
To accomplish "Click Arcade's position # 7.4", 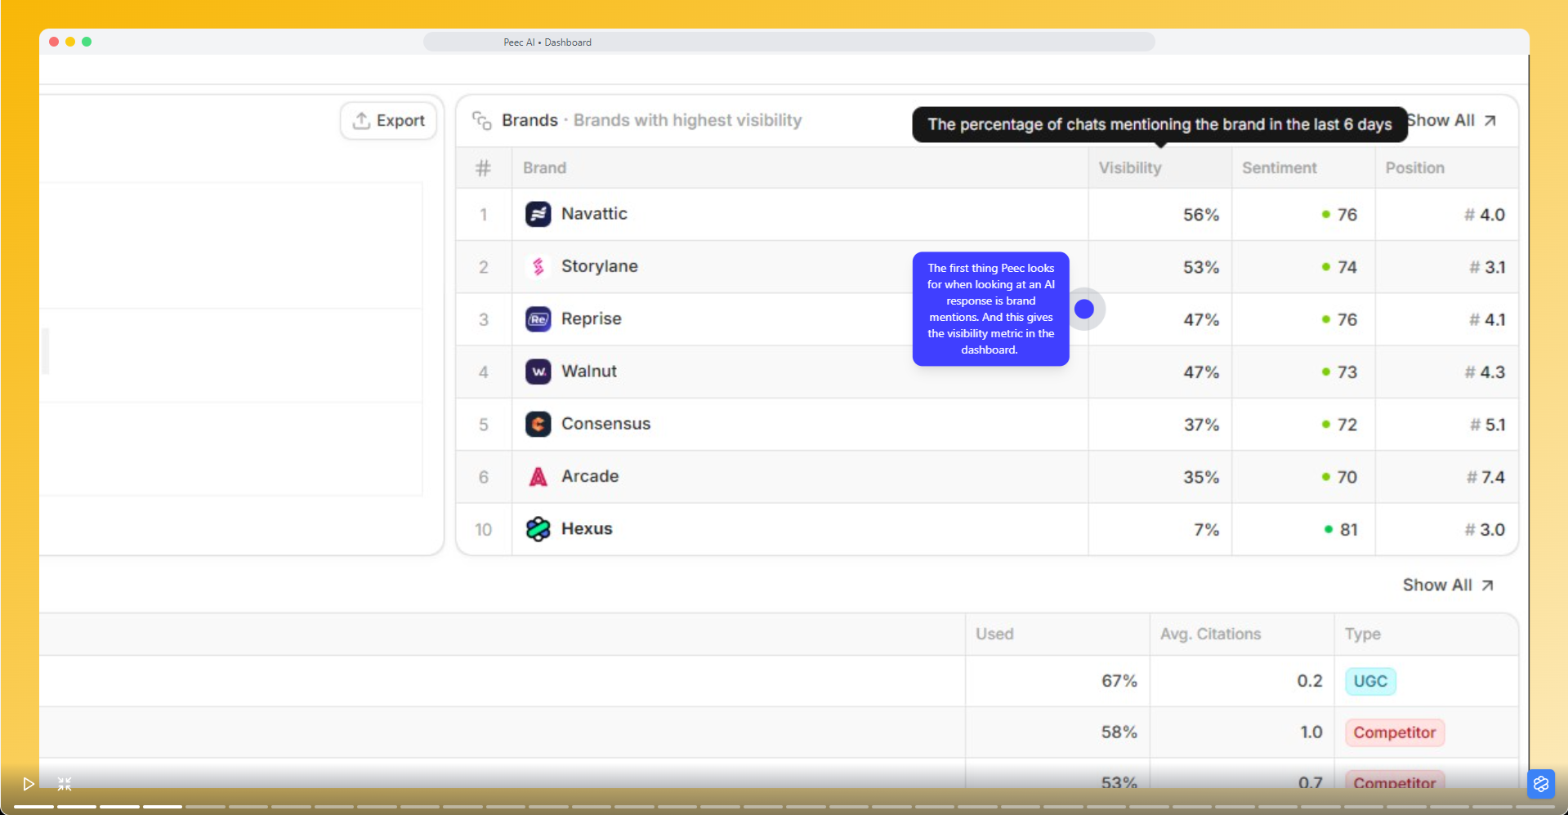I will coord(1485,477).
